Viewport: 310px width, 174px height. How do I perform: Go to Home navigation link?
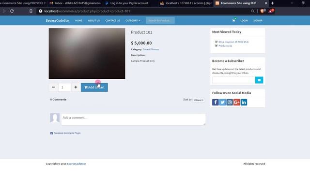click(x=78, y=20)
